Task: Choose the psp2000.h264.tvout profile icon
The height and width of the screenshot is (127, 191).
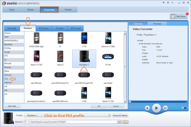Action: (60, 93)
